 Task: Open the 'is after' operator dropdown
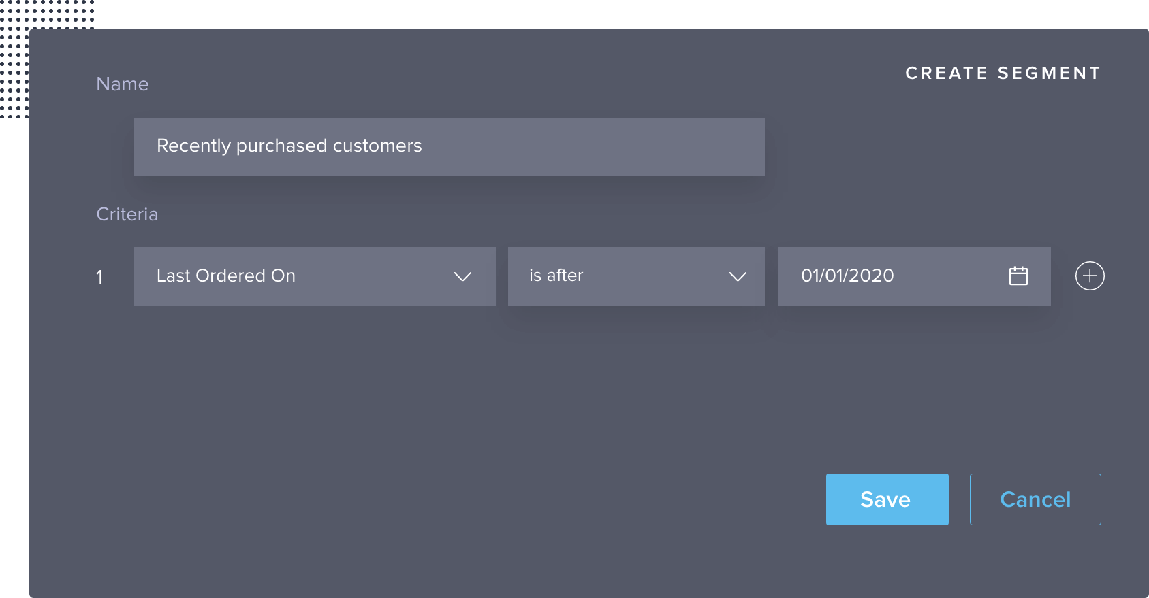point(636,276)
